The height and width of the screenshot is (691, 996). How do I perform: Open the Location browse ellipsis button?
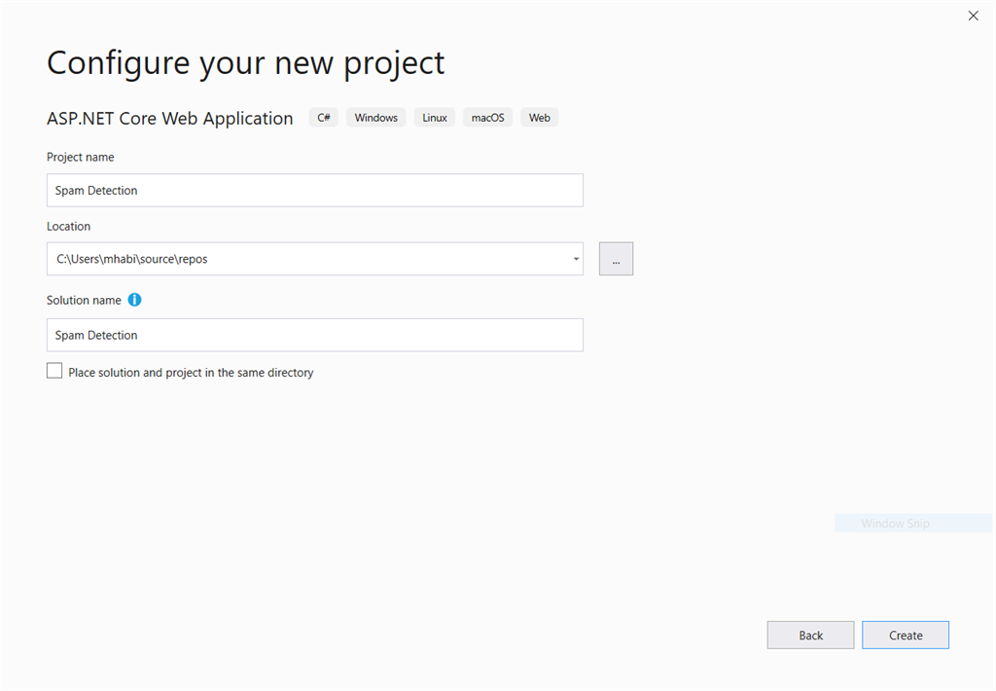pyautogui.click(x=616, y=259)
